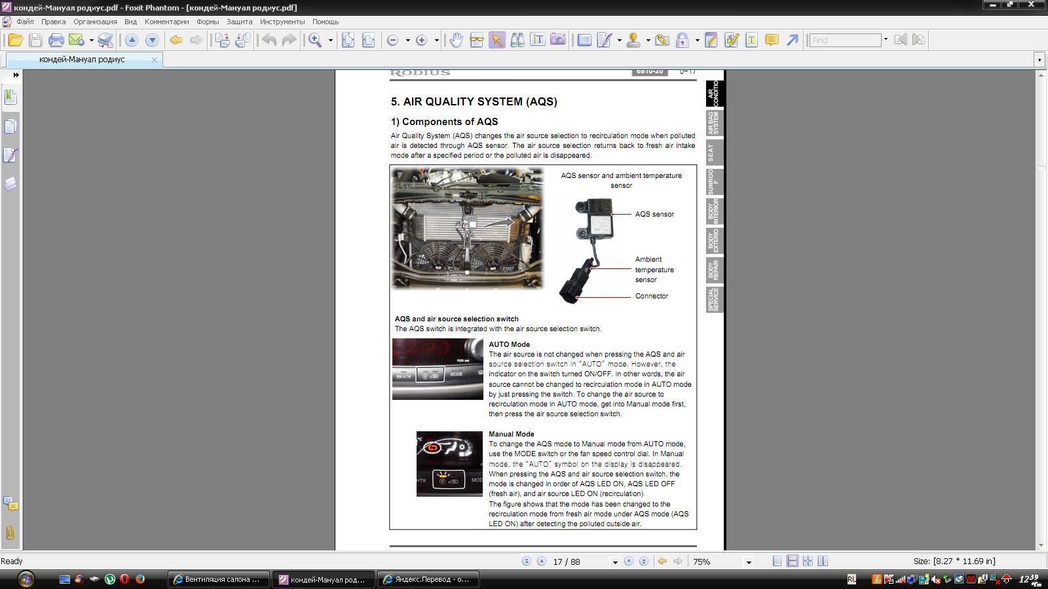Click inside the Find search field
The width and height of the screenshot is (1048, 589).
[x=845, y=40]
